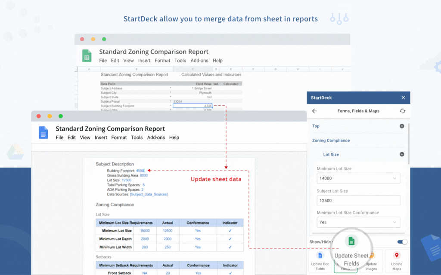Click the Minimum Lot Width actual value 250
Screen dimensions: 441x275
pos(168,247)
